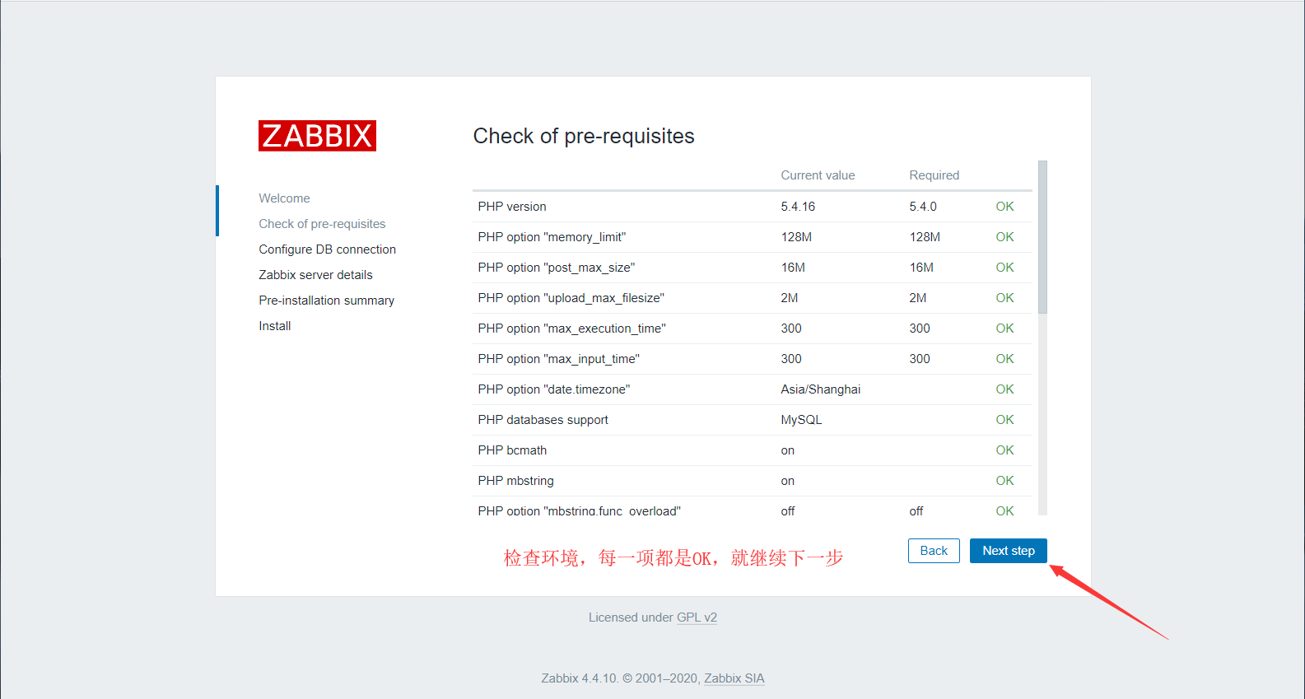Click PHP option "max_input_time" label
The height and width of the screenshot is (699, 1305).
pyautogui.click(x=558, y=359)
